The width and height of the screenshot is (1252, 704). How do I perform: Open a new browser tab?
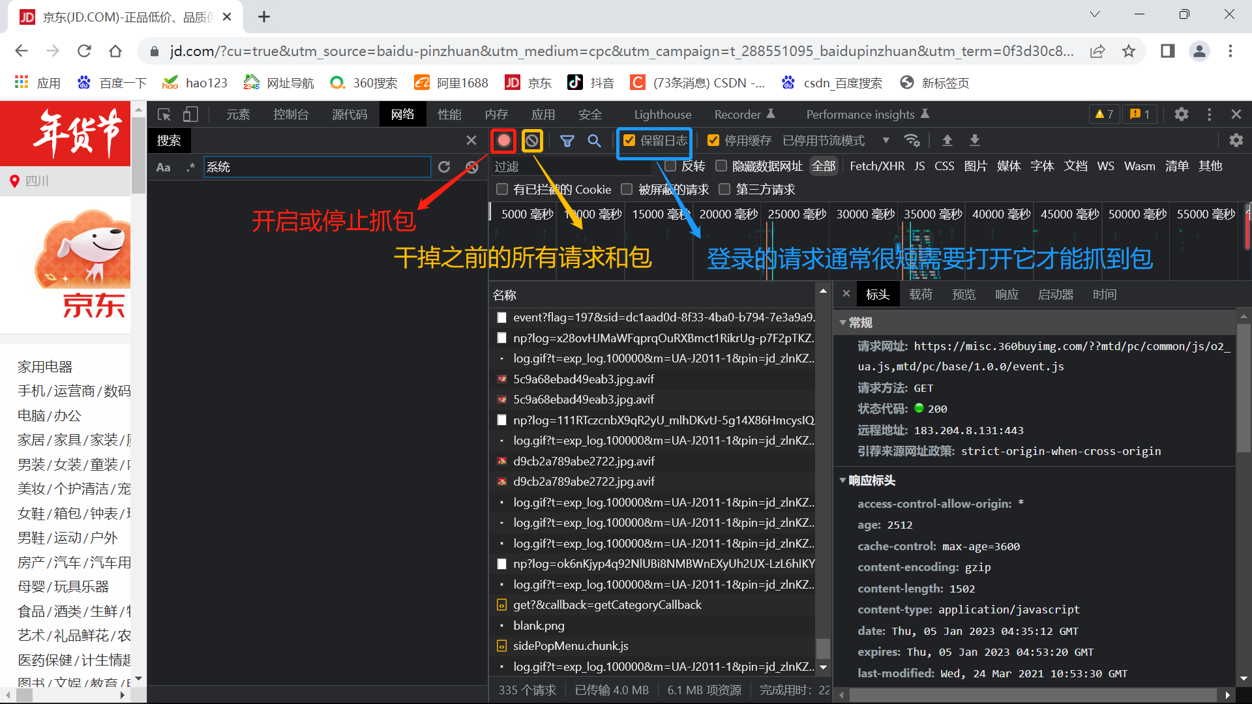(264, 17)
